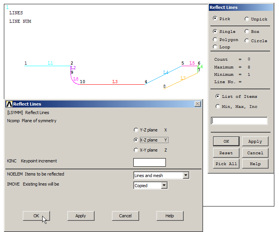
Task: Click the Keypoint increment input field
Action: (149, 162)
